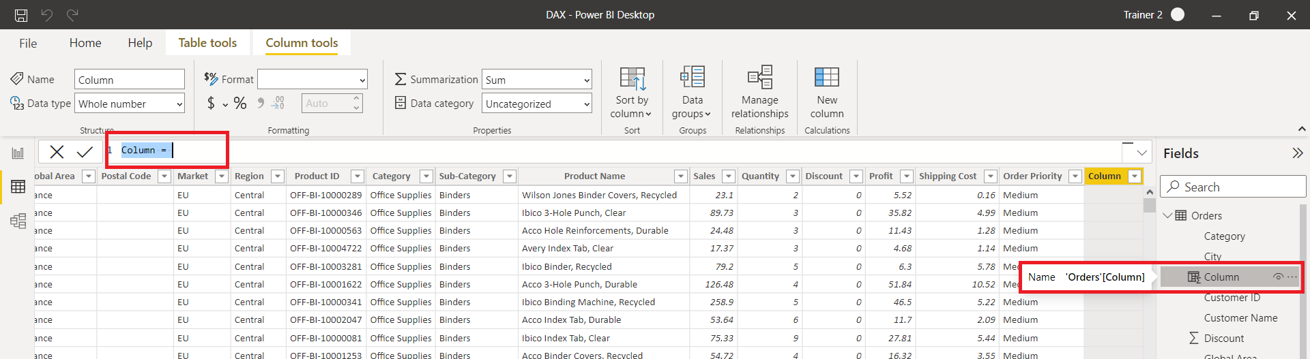Switch to Data view icon
The image size is (1310, 359).
coord(18,186)
